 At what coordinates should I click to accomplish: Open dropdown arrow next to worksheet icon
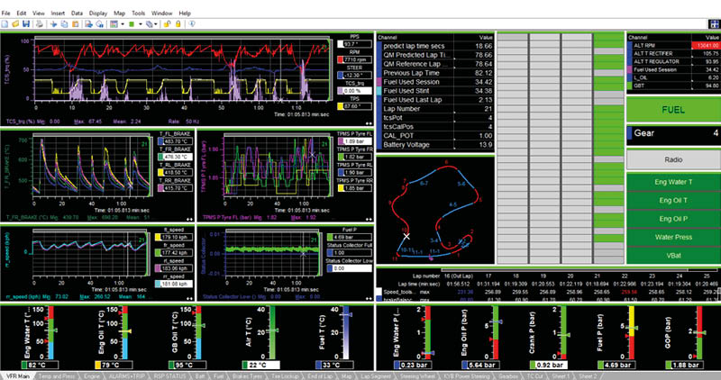tap(123, 24)
